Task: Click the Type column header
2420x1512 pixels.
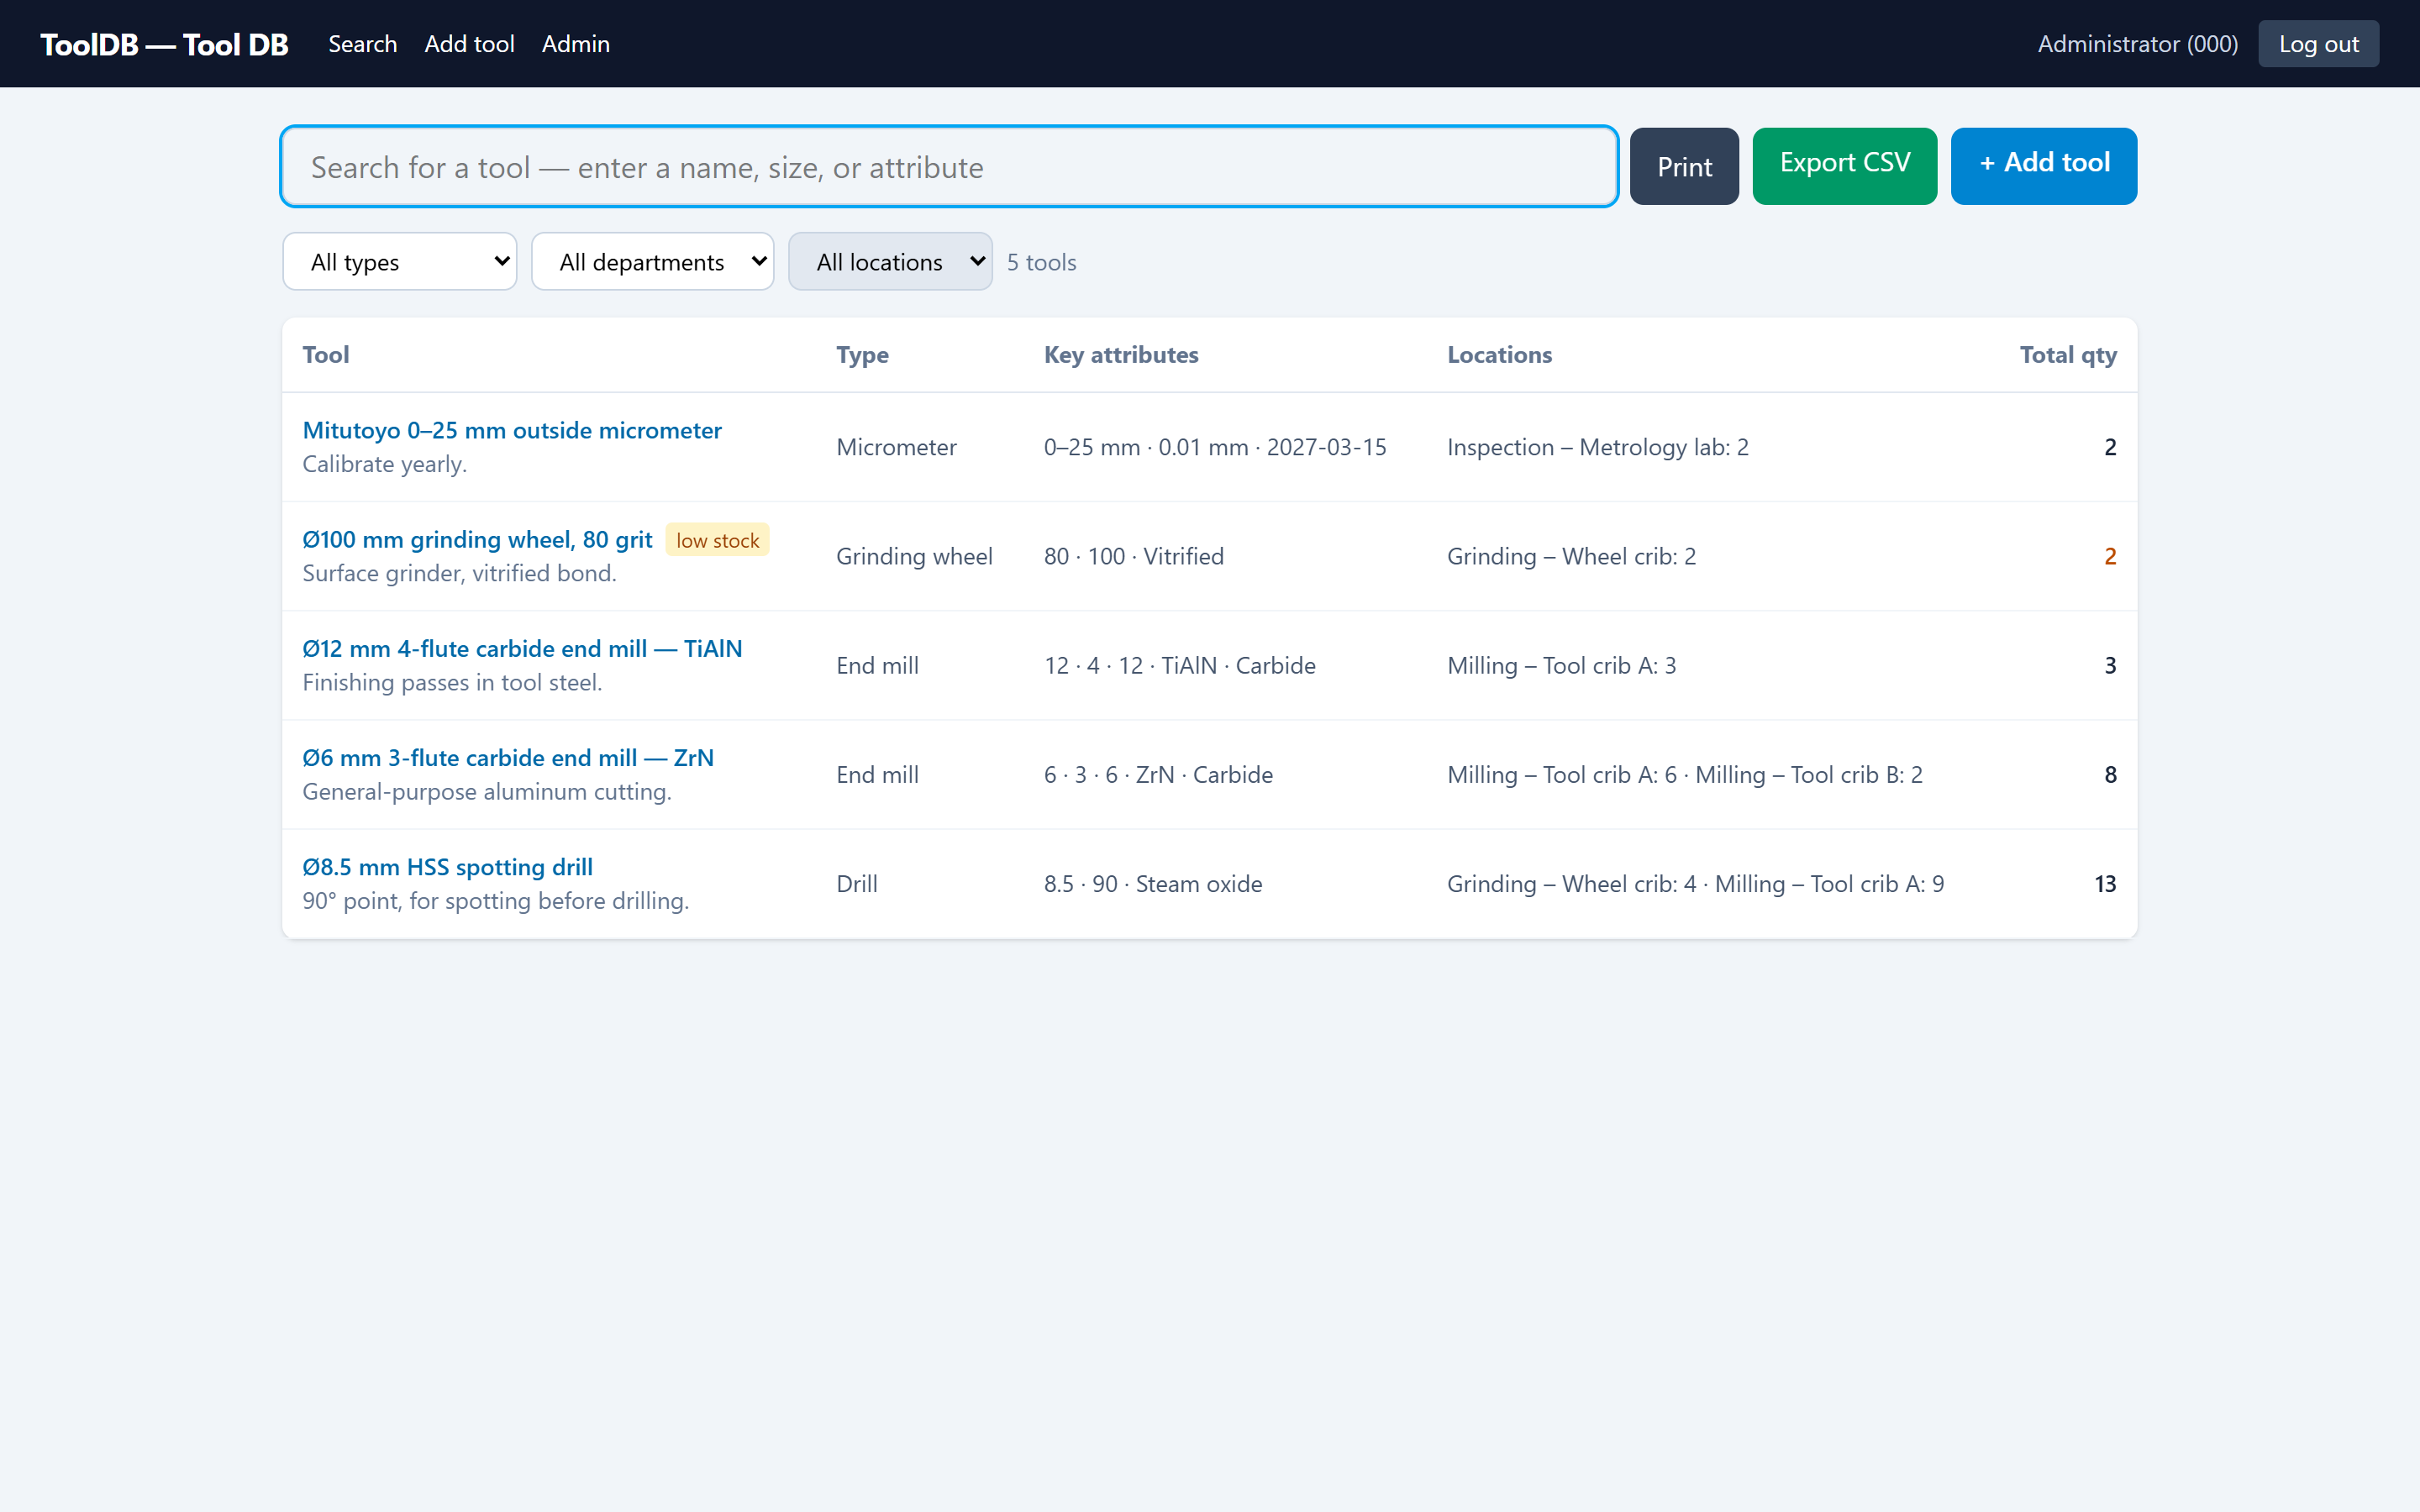Action: (x=862, y=355)
